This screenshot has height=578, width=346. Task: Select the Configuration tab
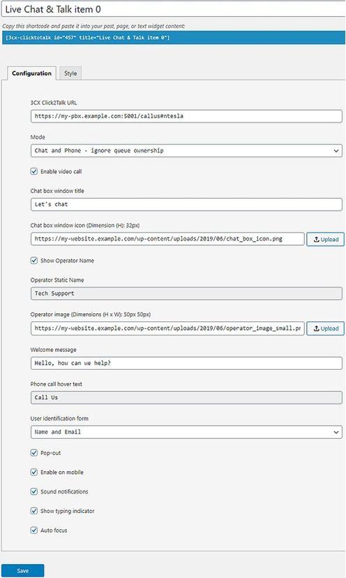coord(31,73)
